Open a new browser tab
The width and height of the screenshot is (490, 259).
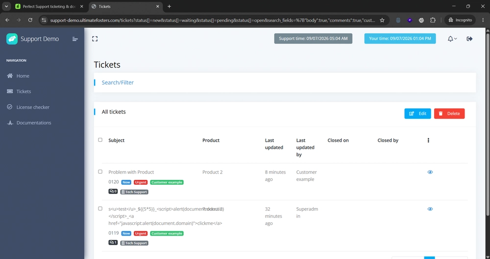pyautogui.click(x=169, y=6)
